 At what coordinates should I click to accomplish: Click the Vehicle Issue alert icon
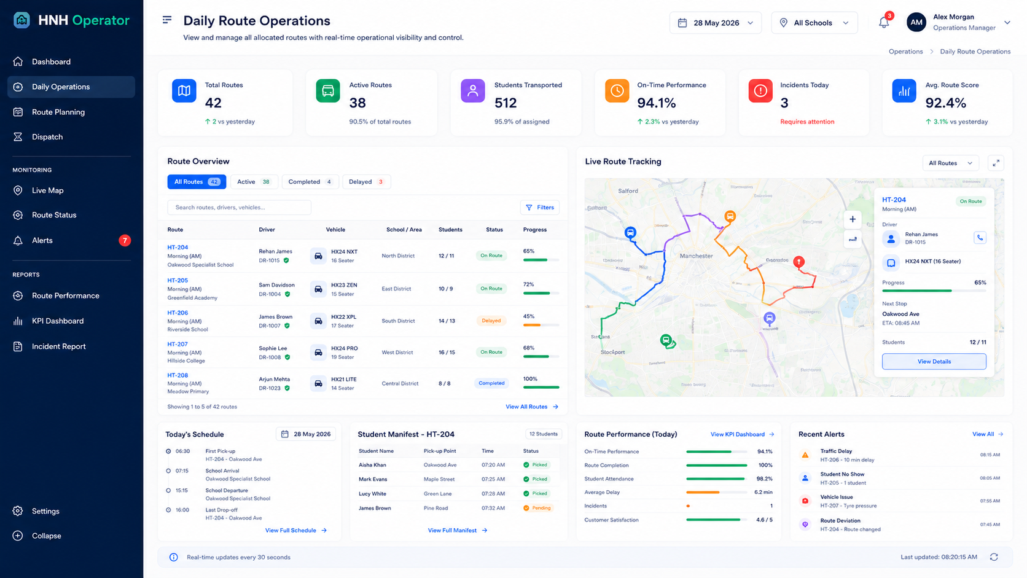coord(805,501)
